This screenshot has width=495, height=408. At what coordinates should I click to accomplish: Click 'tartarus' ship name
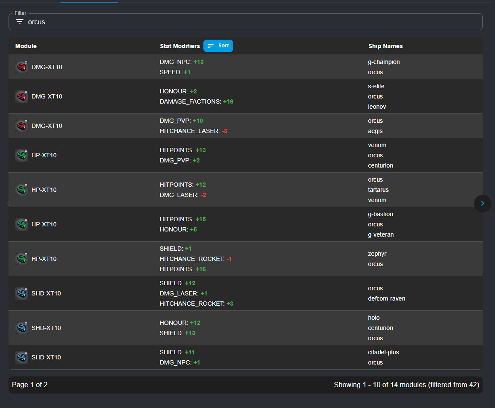click(378, 190)
